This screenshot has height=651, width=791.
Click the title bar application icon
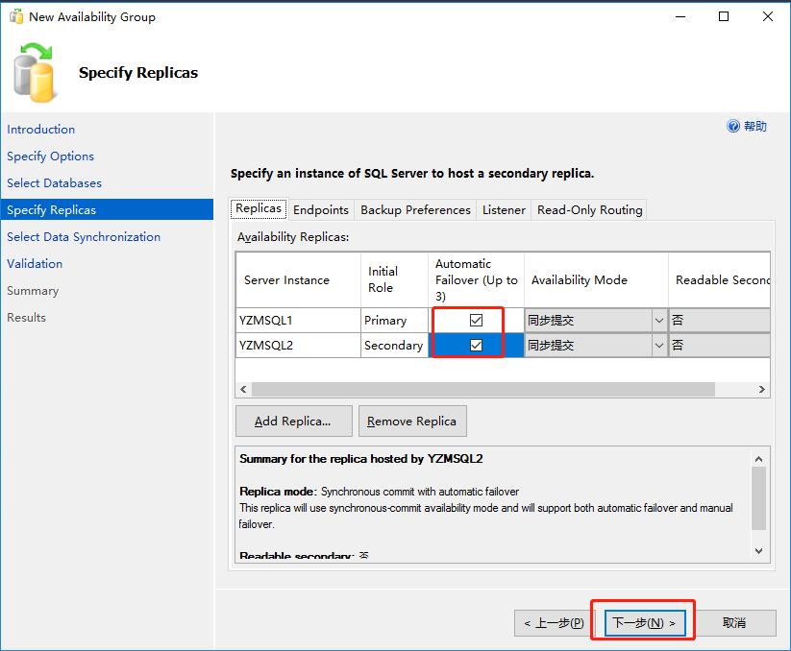point(15,16)
